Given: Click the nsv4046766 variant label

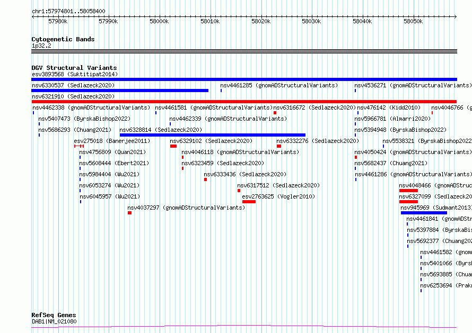Looking at the screenshot, I should pos(451,107).
